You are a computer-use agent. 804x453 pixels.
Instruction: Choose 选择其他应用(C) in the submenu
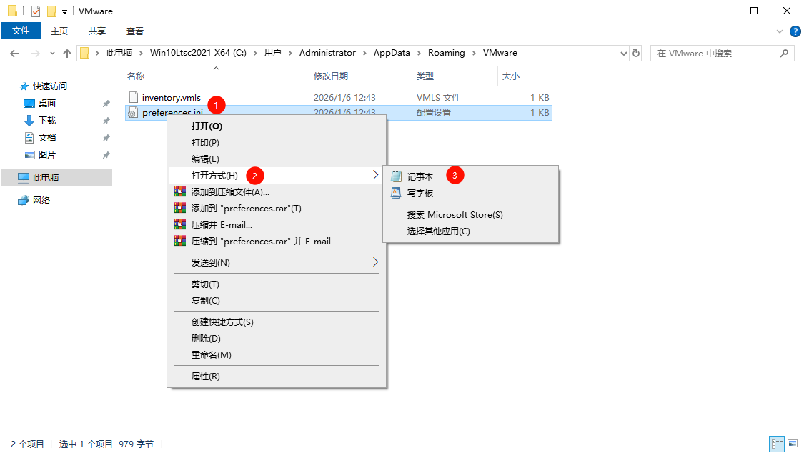[470, 231]
